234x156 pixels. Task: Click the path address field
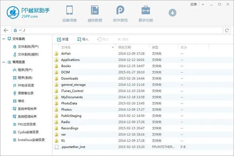click(x=122, y=30)
